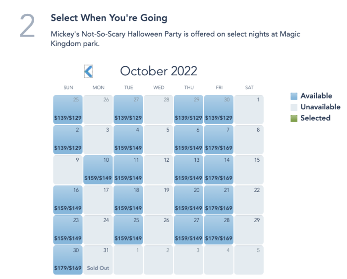Click the Sold Out October 31 cell
The image size is (347, 279).
[98, 260]
